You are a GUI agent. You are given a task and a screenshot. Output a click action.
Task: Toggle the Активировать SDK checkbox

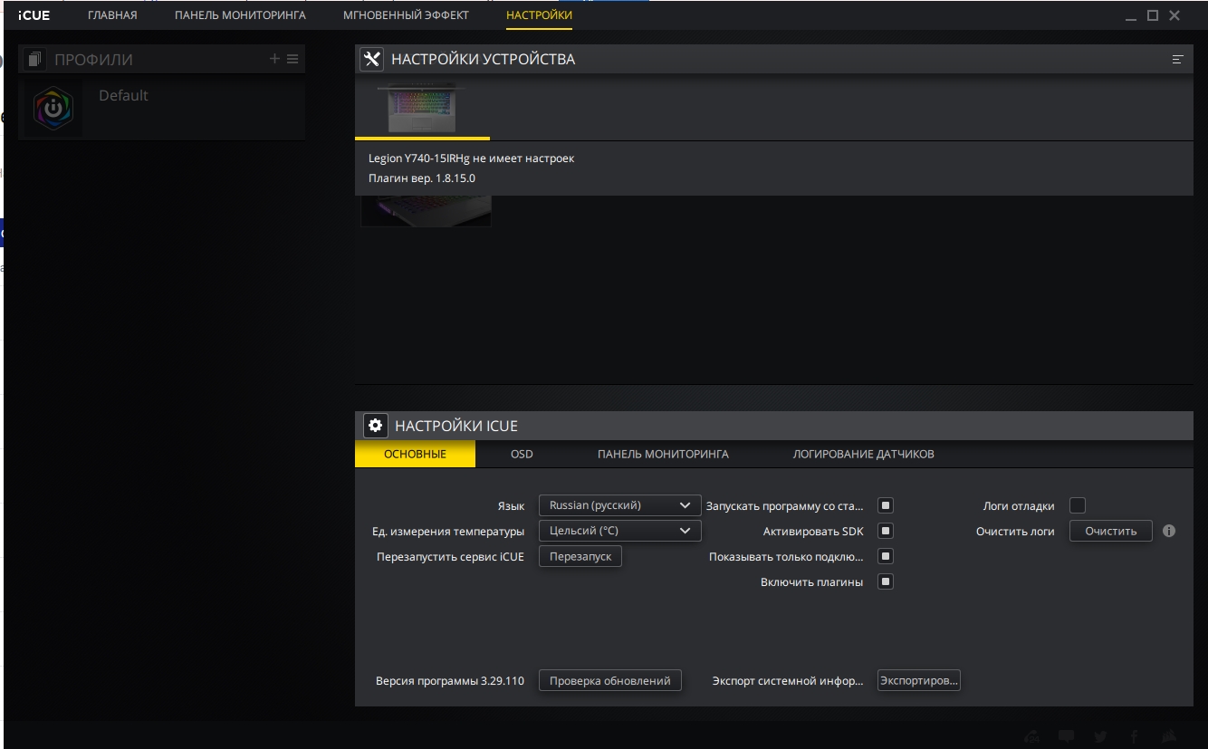887,531
